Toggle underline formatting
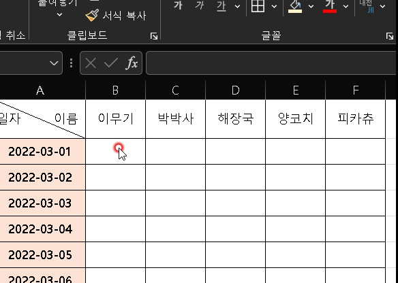 pyautogui.click(x=221, y=5)
